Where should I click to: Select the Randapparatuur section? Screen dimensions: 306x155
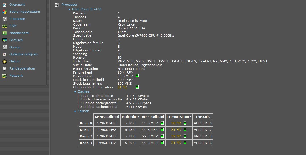[22, 68]
